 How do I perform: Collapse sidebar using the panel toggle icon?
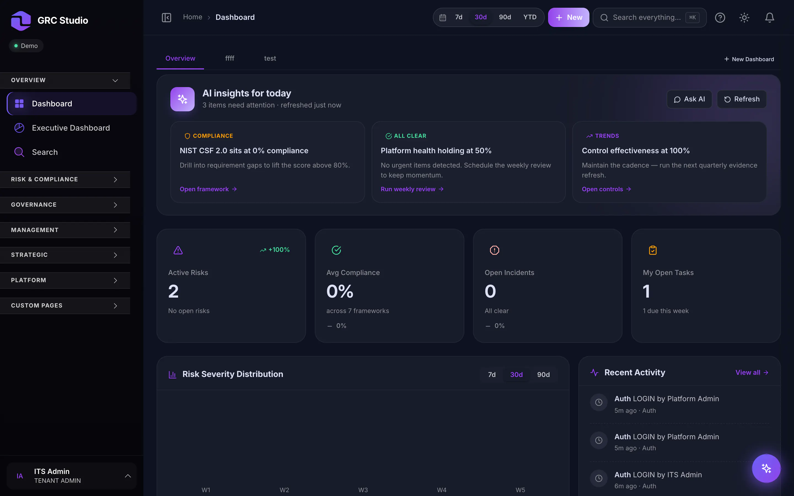tap(166, 17)
